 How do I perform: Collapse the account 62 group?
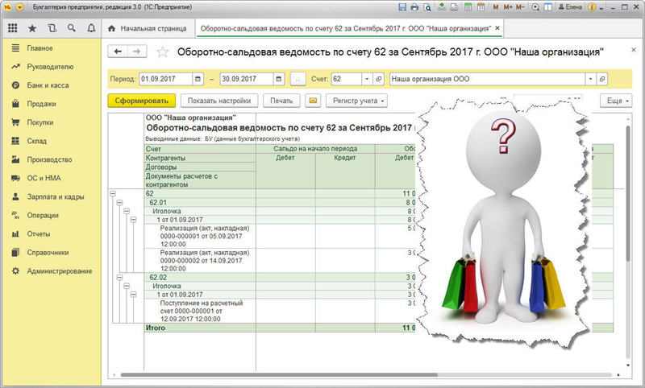tap(113, 193)
